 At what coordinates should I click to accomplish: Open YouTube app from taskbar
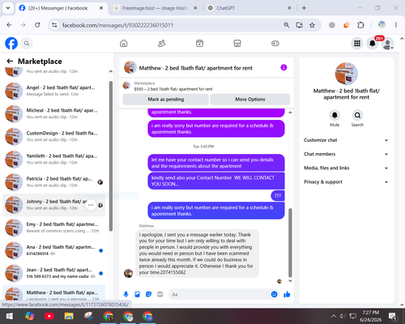(49, 316)
